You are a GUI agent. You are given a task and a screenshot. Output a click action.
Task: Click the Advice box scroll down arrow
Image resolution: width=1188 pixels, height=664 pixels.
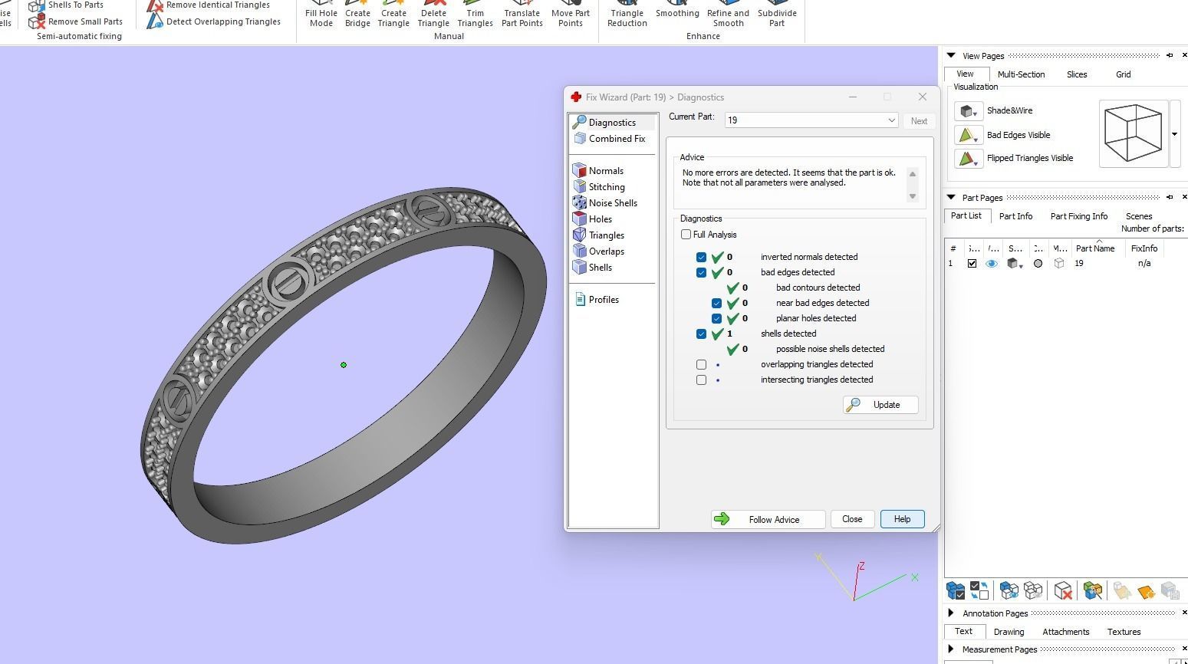pos(913,196)
